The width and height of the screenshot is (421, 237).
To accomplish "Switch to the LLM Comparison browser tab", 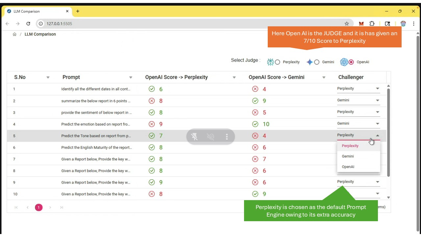I will click(x=38, y=11).
